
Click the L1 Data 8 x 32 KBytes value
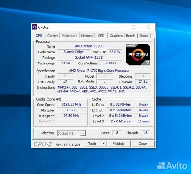[x=120, y=104]
